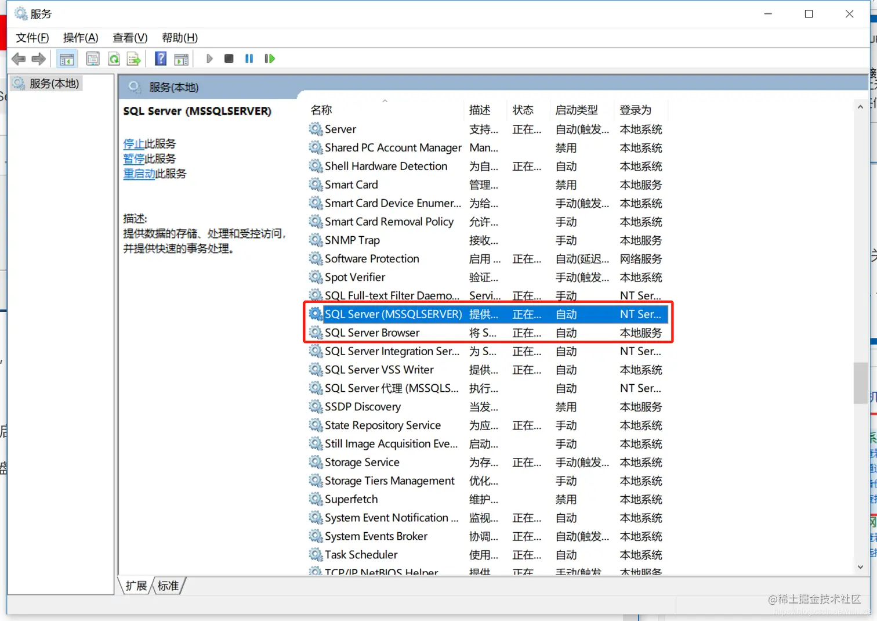Click 禁用 startup type of SSDP Discovery
The image size is (877, 621).
(566, 406)
